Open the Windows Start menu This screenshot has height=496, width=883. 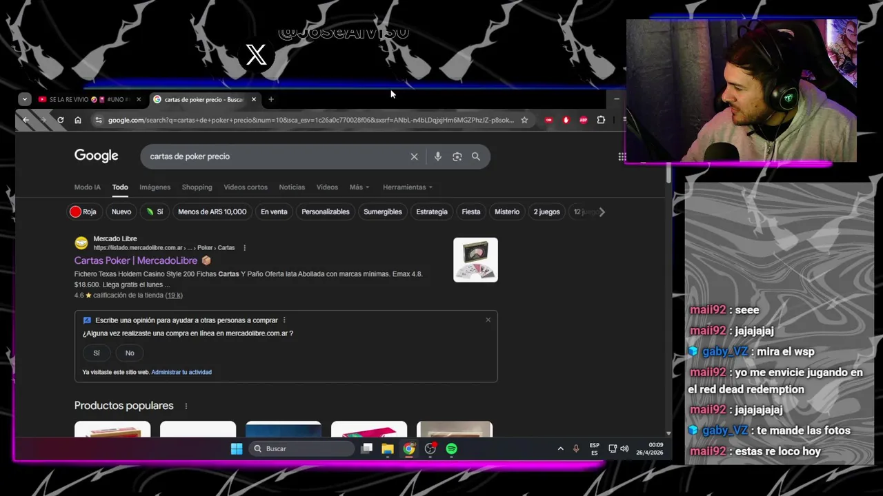click(x=237, y=448)
